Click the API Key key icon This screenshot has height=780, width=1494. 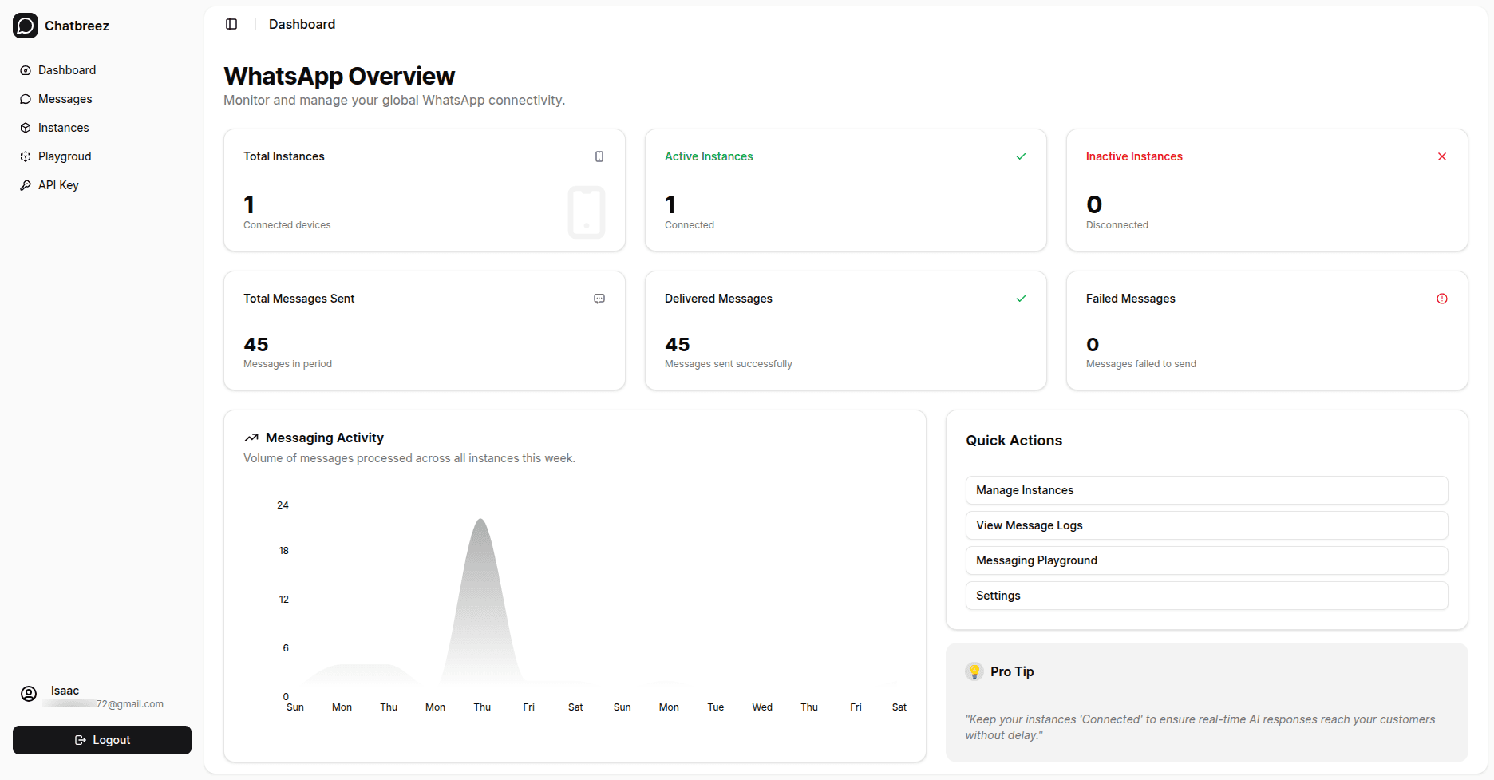26,185
